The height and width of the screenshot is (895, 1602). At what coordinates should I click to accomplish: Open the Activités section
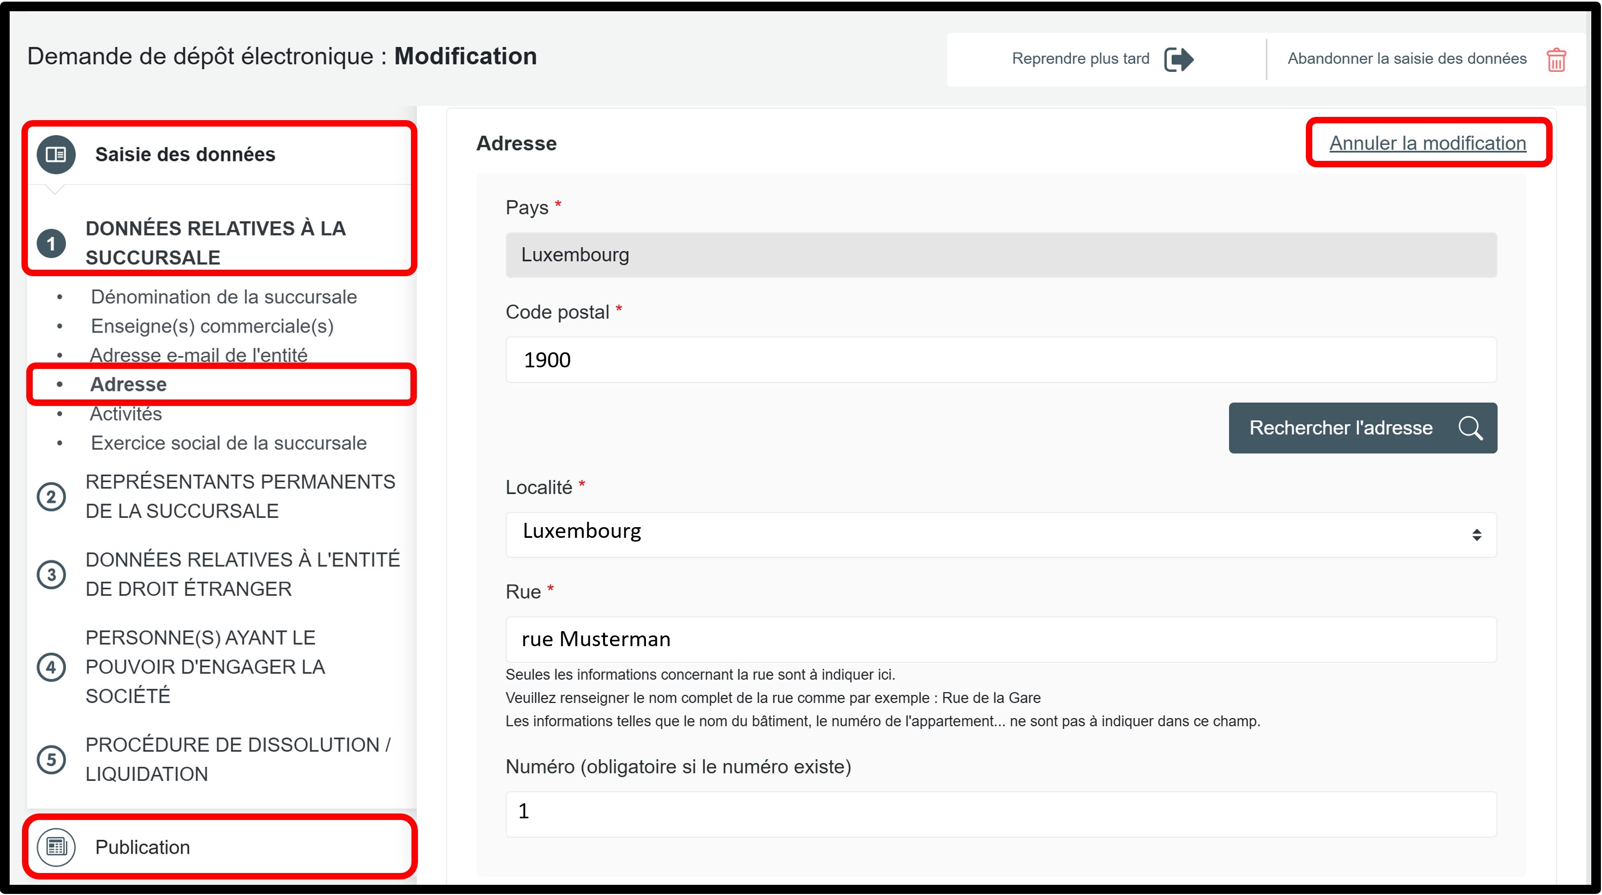click(x=126, y=414)
